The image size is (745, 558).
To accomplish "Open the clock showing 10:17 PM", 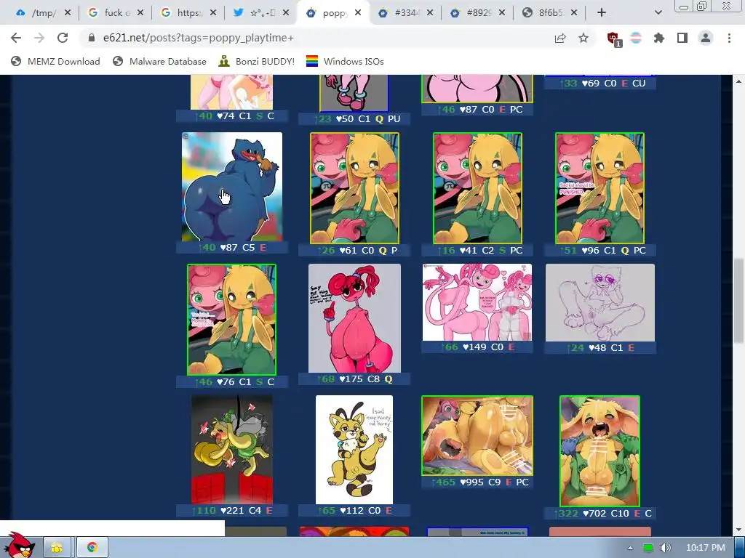I will coord(706,548).
